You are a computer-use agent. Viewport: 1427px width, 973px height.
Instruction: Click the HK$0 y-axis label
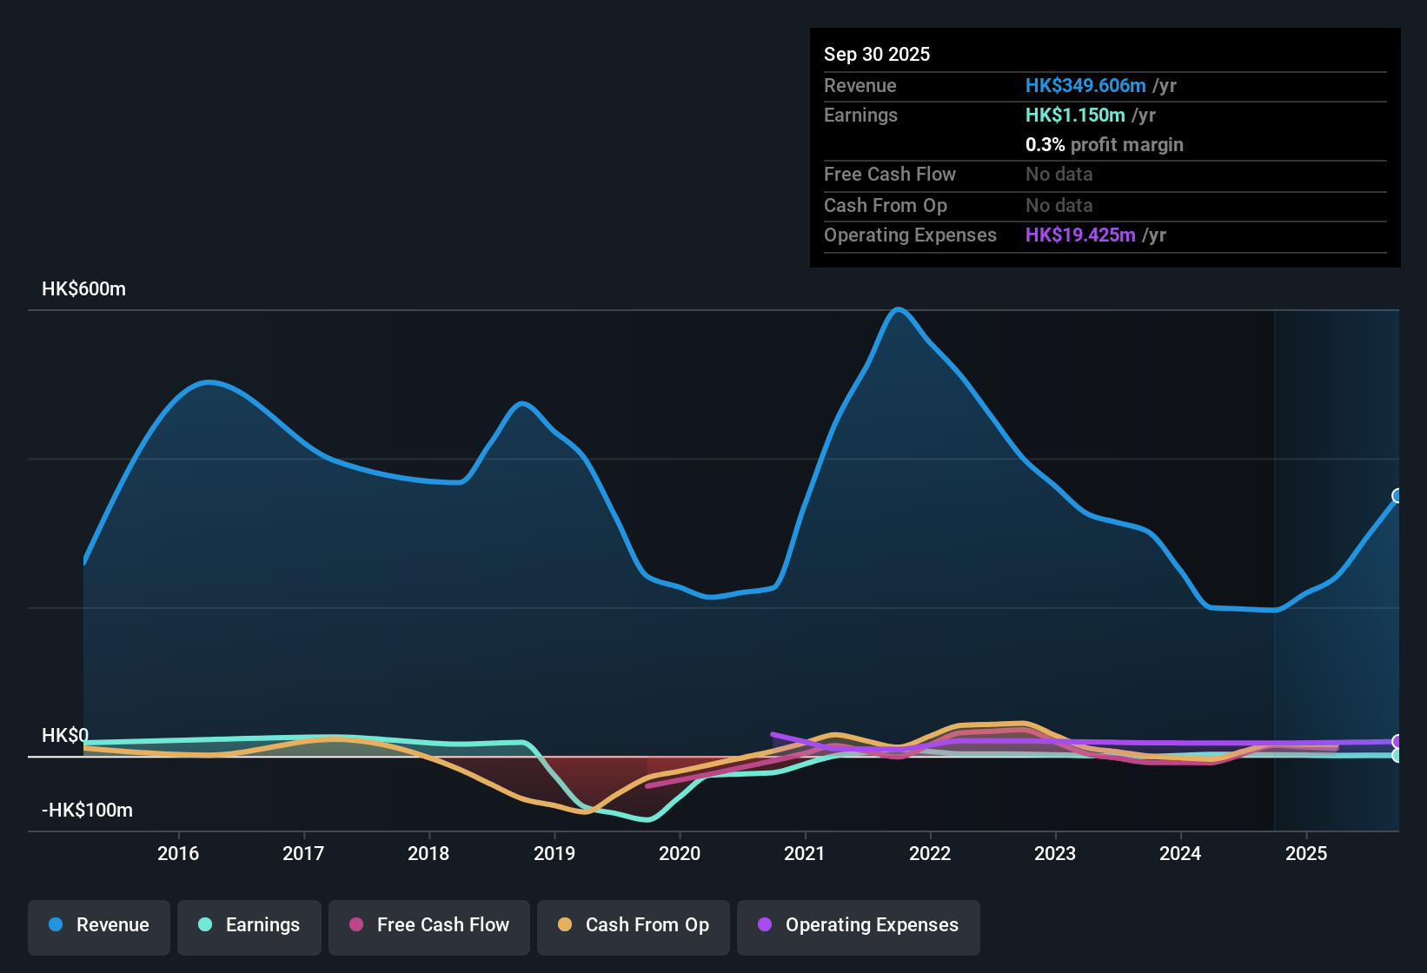(x=65, y=736)
